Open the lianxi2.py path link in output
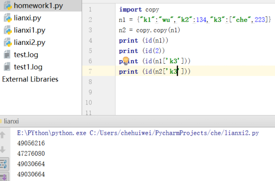Viewport: 275px width, 181px height. (x=174, y=133)
